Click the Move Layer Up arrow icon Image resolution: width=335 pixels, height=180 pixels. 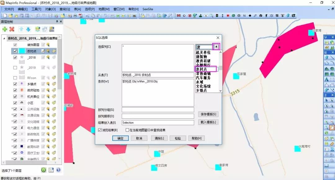[21, 29]
